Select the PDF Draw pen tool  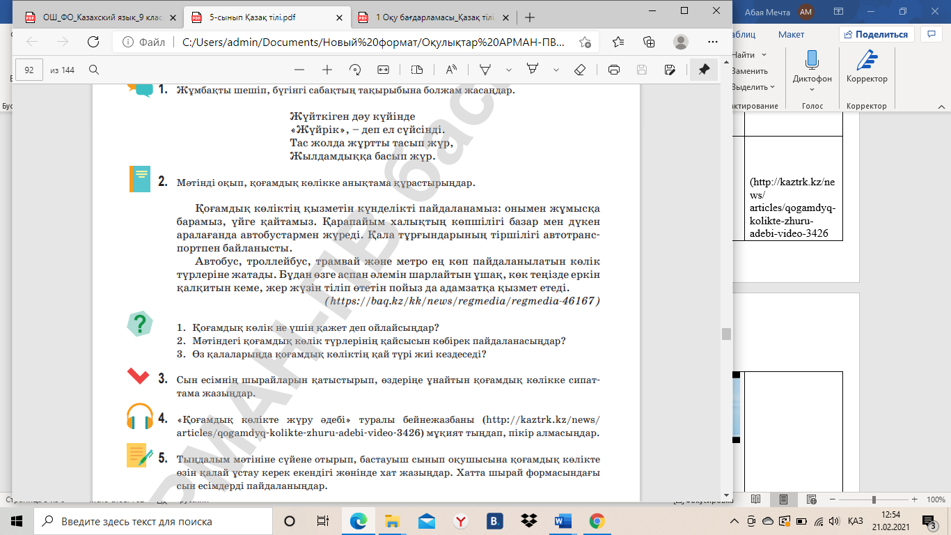pos(486,70)
